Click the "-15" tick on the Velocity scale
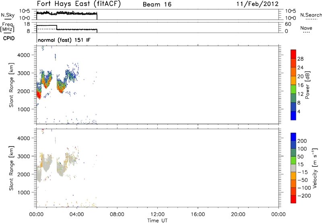This screenshot has height=223, width=322. pos(303,172)
